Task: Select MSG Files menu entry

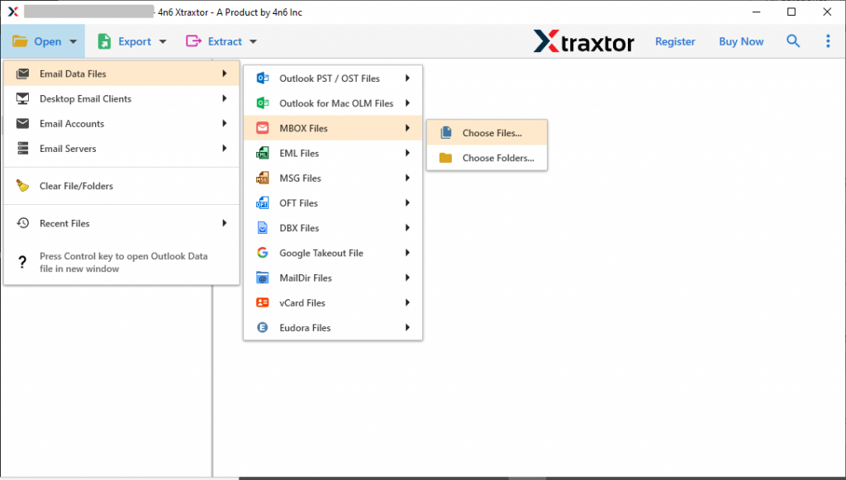Action: click(333, 178)
